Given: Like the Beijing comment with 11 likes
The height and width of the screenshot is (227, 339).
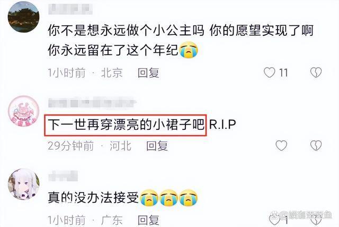Looking at the screenshot, I should pos(270,72).
